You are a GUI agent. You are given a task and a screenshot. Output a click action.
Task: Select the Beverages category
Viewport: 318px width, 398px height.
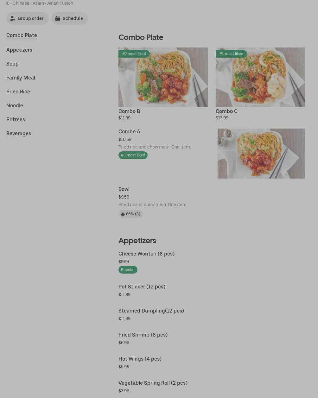point(19,133)
